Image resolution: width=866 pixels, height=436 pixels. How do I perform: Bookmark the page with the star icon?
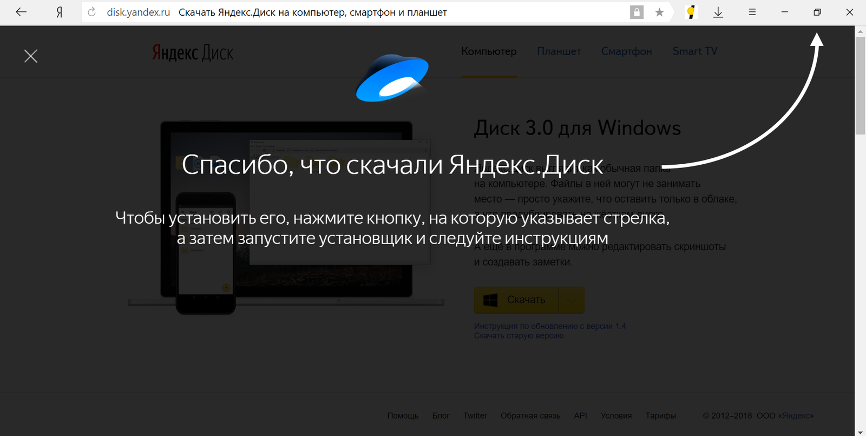tap(659, 12)
